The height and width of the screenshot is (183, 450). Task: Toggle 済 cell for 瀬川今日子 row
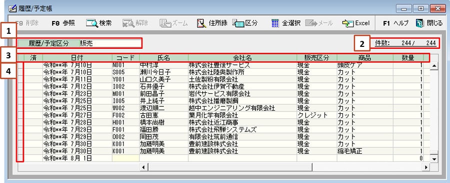pyautogui.click(x=33, y=72)
